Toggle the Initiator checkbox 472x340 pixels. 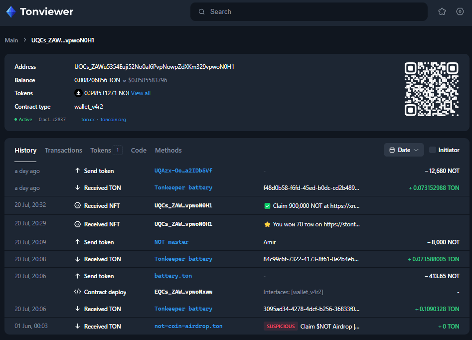click(x=433, y=150)
